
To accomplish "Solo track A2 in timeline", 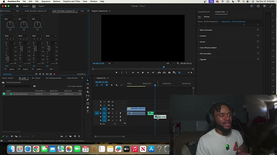I will pos(116,117).
